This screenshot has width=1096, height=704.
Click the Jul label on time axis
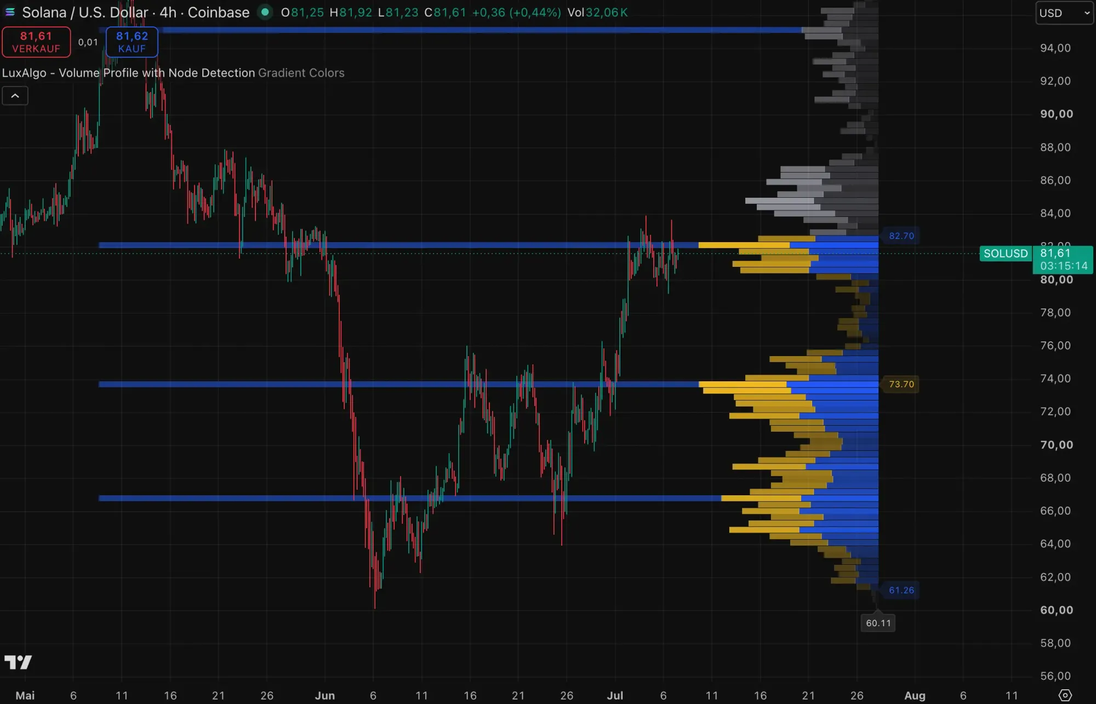pos(615,696)
